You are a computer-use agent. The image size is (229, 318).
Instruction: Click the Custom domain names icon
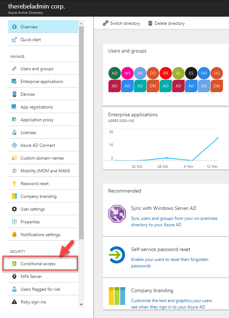click(x=14, y=158)
